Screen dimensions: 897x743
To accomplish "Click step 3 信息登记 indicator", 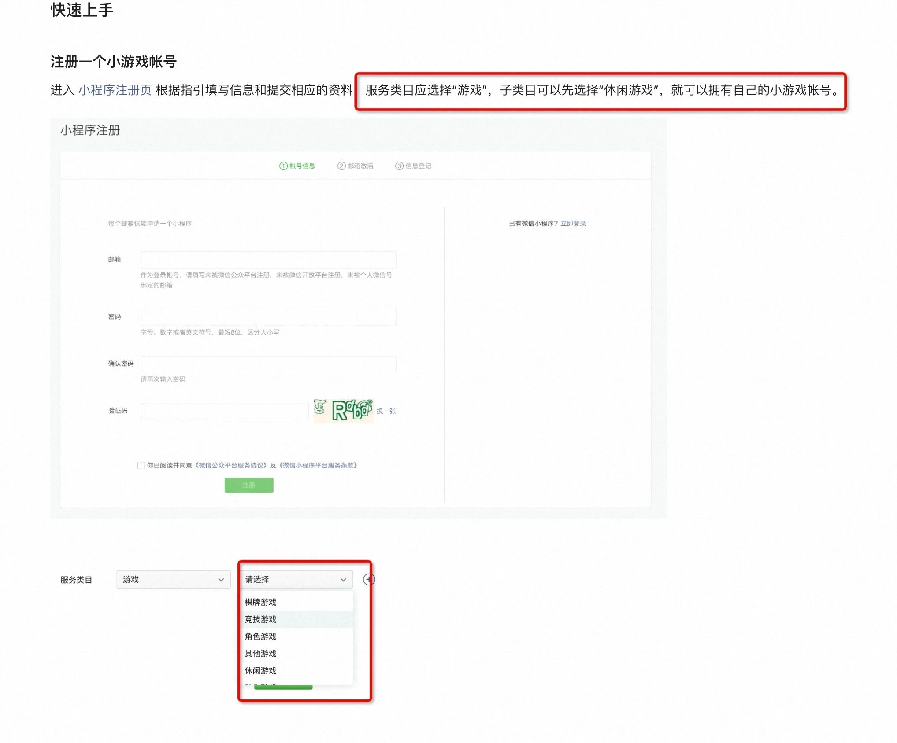I will (x=413, y=166).
